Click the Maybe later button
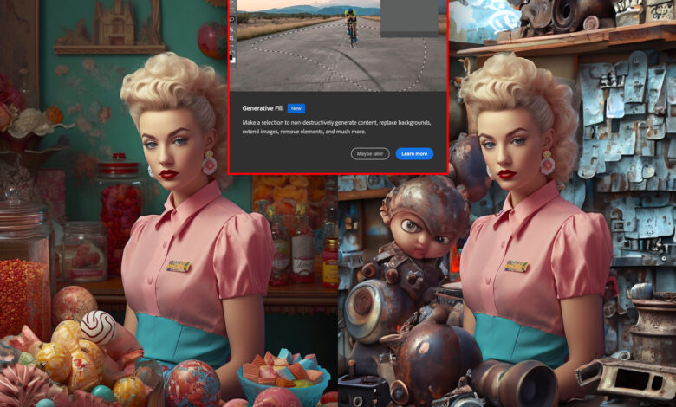The height and width of the screenshot is (407, 676). 370,154
